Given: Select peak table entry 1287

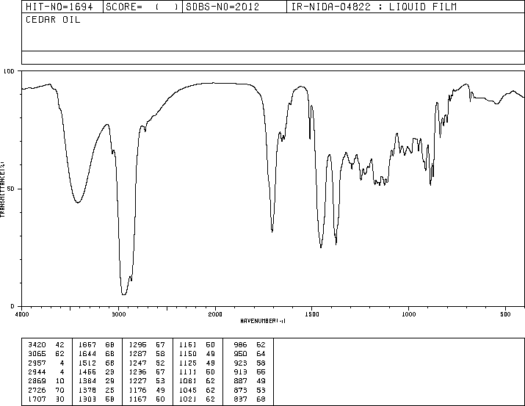Looking at the screenshot, I should (x=147, y=354).
